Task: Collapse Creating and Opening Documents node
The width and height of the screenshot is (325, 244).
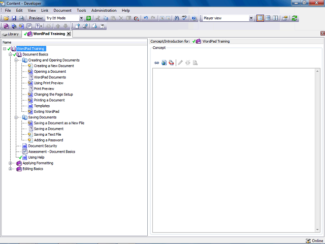Action: click(16, 60)
